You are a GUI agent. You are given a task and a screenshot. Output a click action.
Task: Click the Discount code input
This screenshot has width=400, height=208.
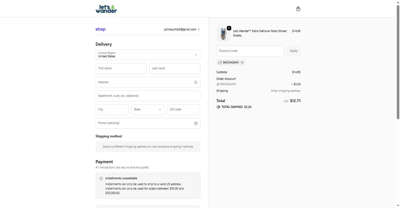(250, 51)
